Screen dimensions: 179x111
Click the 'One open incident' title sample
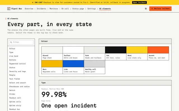click(x=69, y=106)
